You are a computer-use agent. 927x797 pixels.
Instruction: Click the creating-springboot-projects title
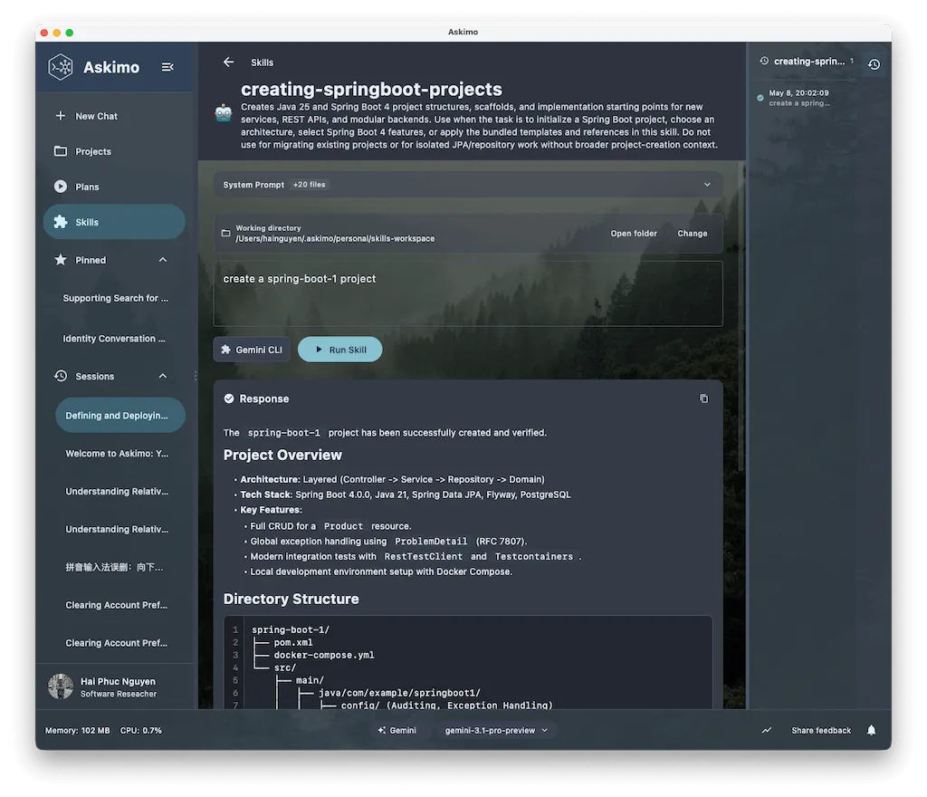(x=371, y=89)
